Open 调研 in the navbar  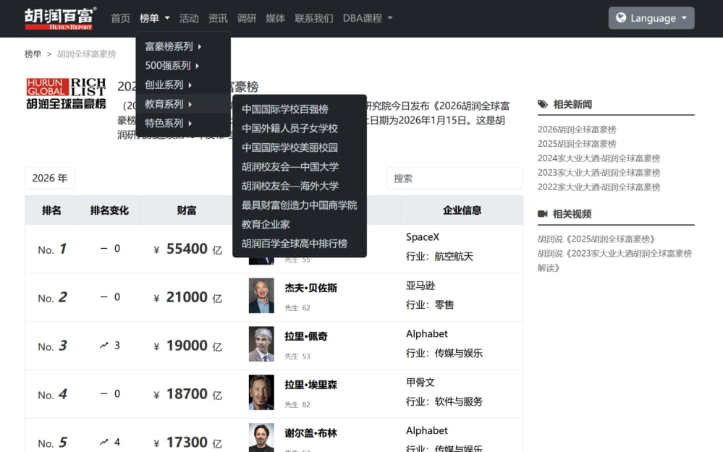(x=247, y=18)
